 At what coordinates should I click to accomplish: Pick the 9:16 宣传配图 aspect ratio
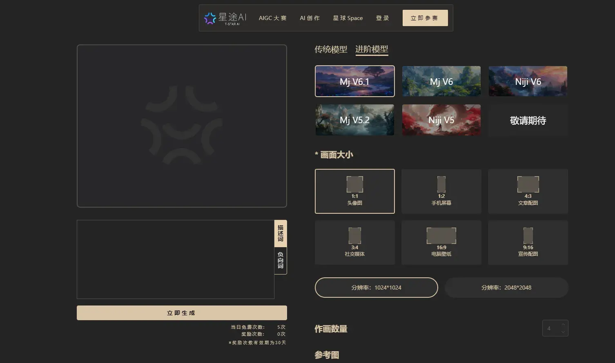point(528,242)
